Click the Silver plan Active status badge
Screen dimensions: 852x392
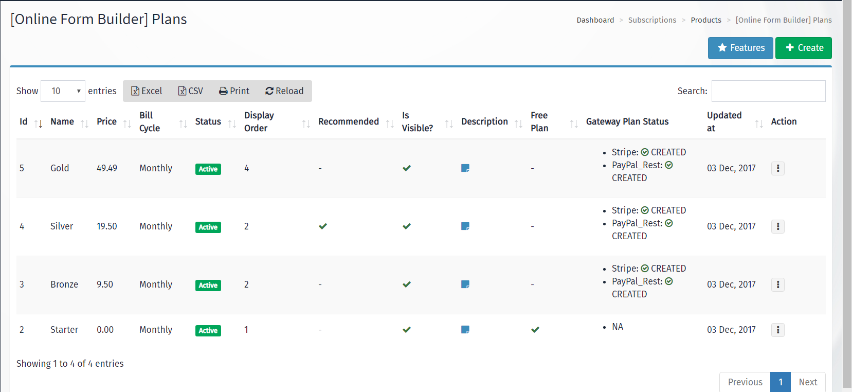point(208,227)
